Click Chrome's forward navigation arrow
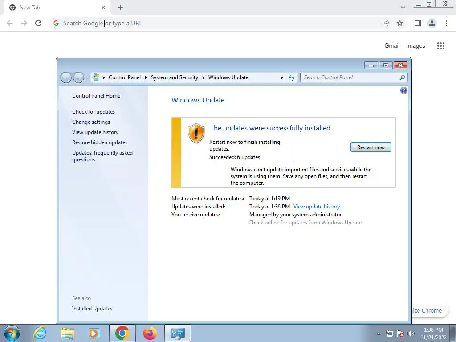Screen dimensions: 456x342 (x=24, y=23)
